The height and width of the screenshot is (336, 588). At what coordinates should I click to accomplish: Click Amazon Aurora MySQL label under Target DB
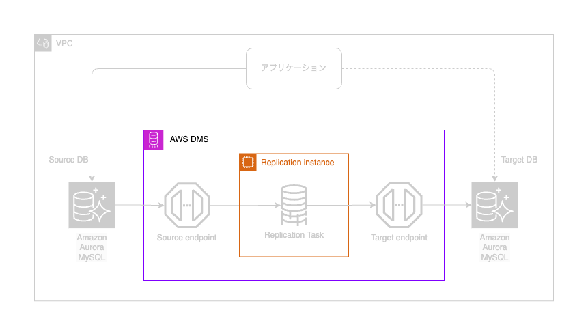click(494, 247)
